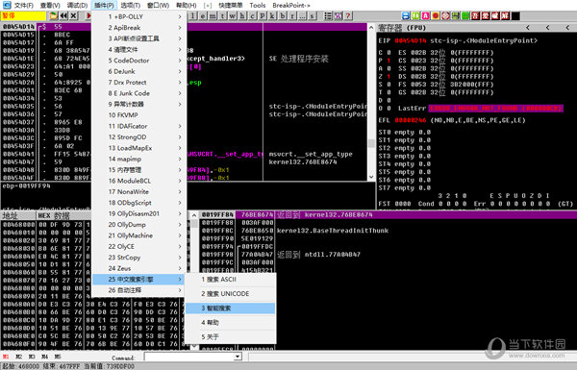Open the BreakPoint-> menu
Image resolution: width=577 pixels, height=370 pixels.
tap(291, 6)
